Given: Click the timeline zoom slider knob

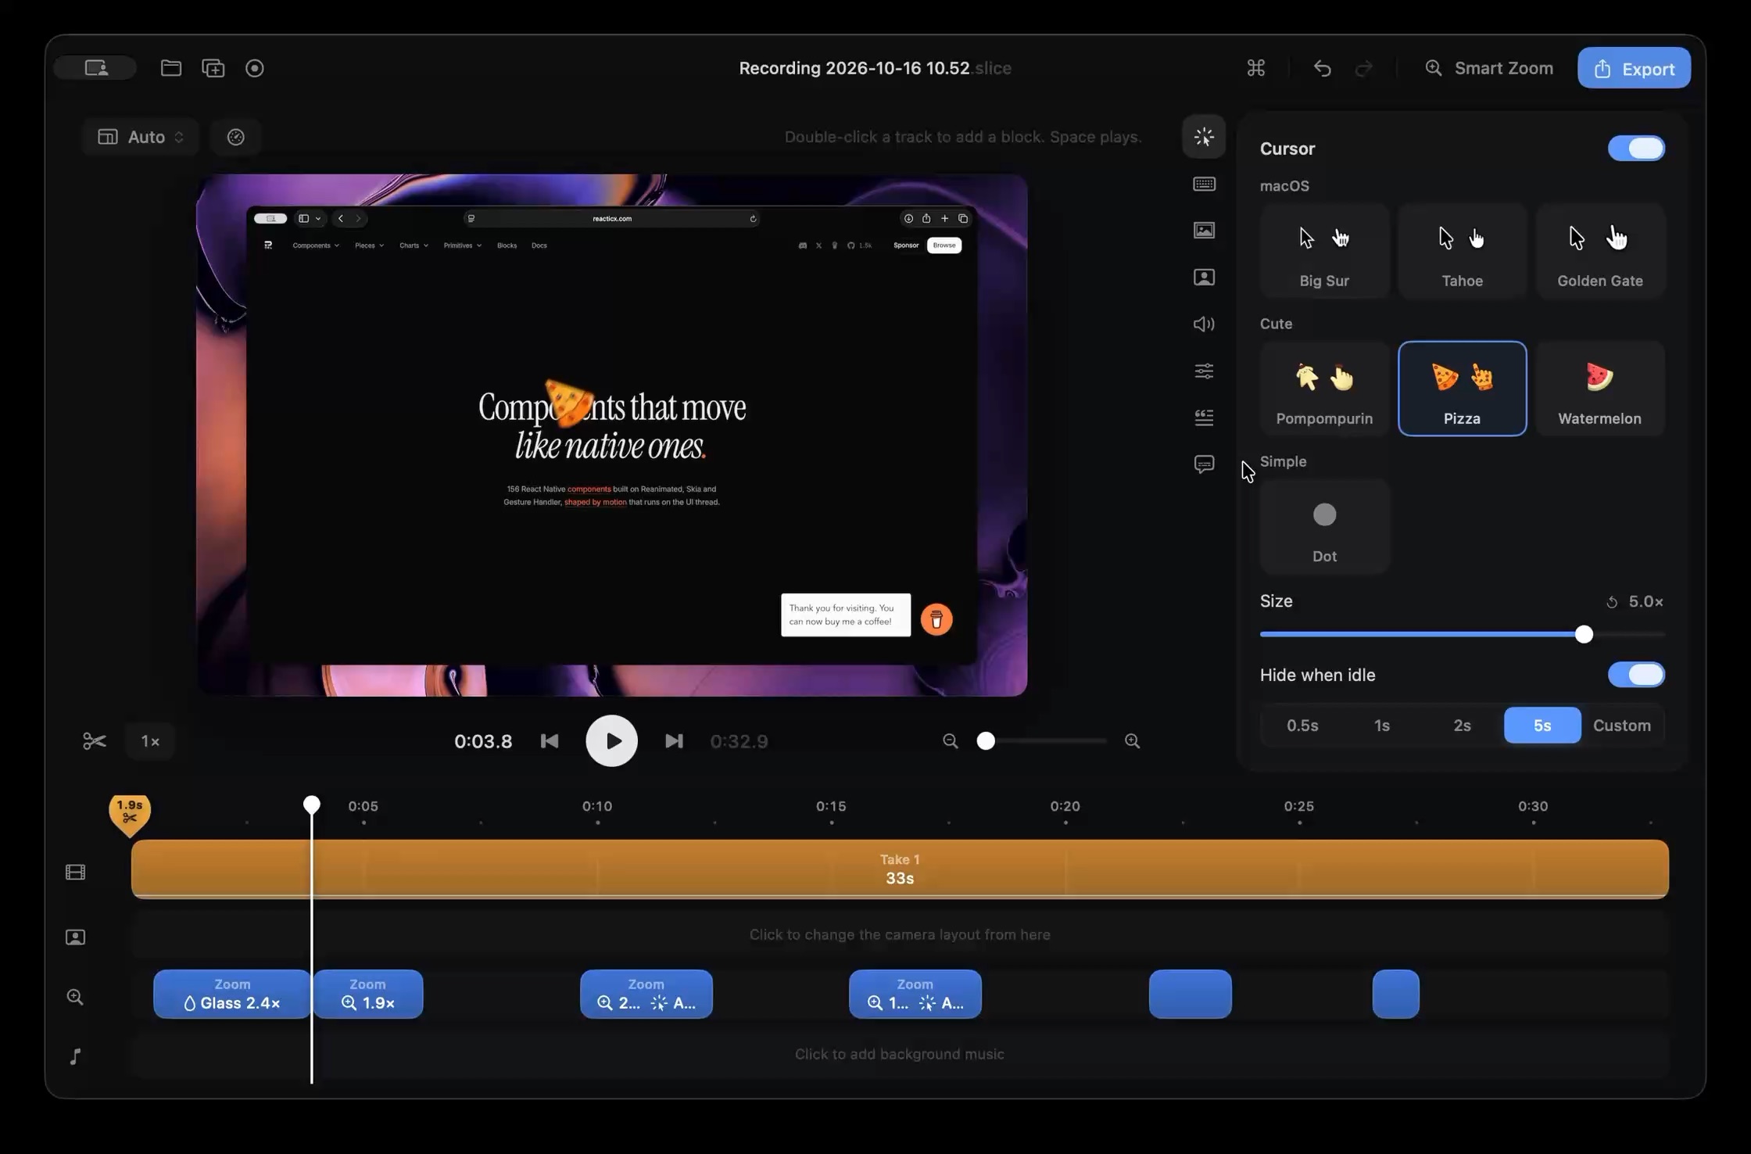Looking at the screenshot, I should [x=986, y=740].
